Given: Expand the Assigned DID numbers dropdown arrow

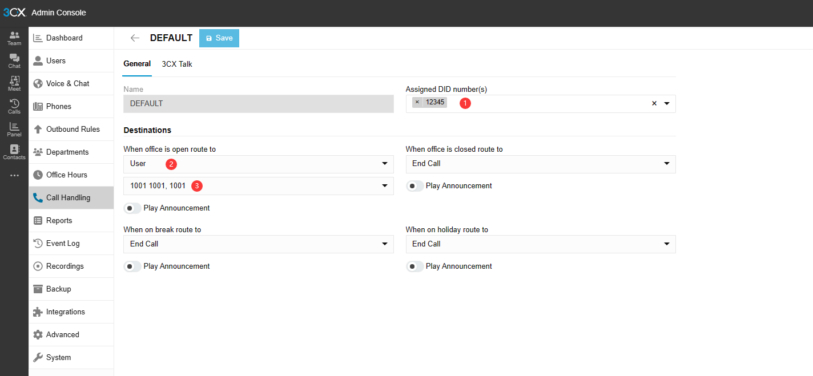Looking at the screenshot, I should coord(667,104).
